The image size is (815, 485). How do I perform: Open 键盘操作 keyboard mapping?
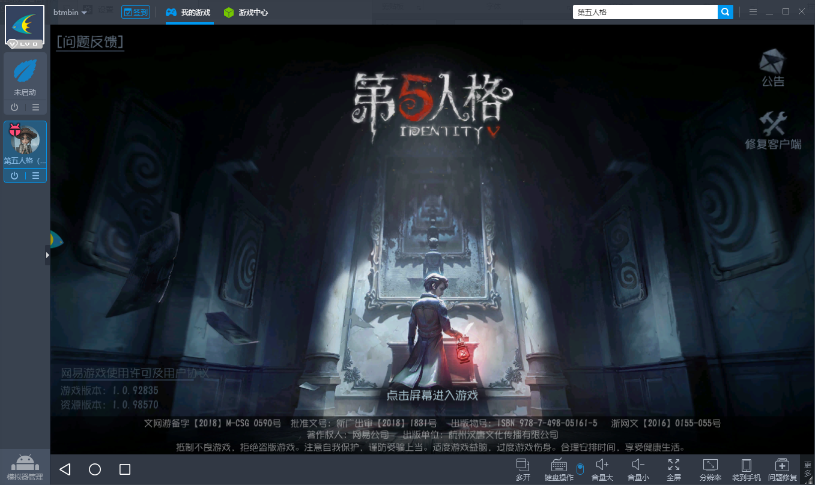coord(559,469)
